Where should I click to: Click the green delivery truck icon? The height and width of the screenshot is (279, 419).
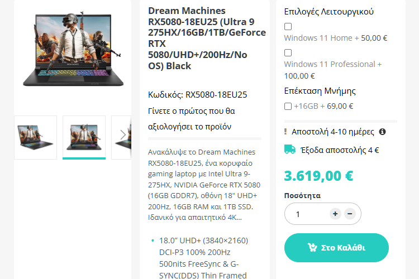[x=290, y=150]
